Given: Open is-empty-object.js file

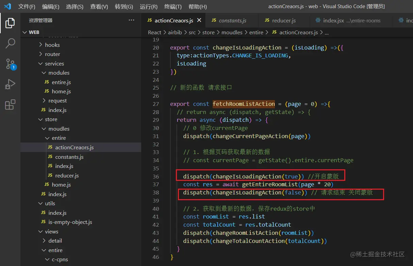Looking at the screenshot, I should coord(81,222).
